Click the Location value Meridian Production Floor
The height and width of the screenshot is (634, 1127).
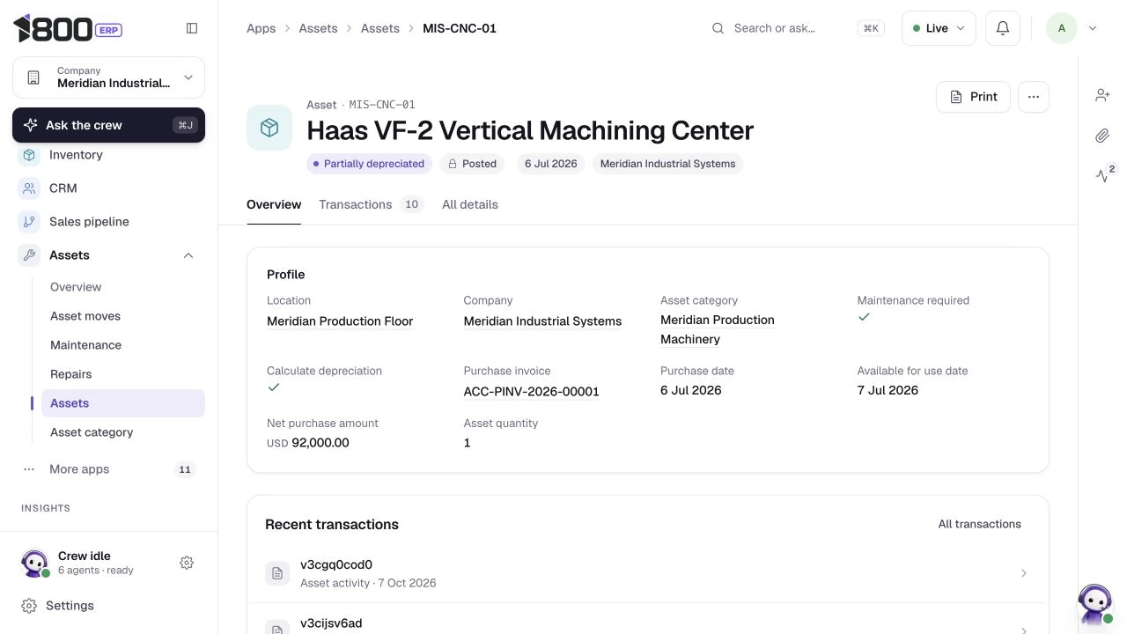(x=340, y=321)
